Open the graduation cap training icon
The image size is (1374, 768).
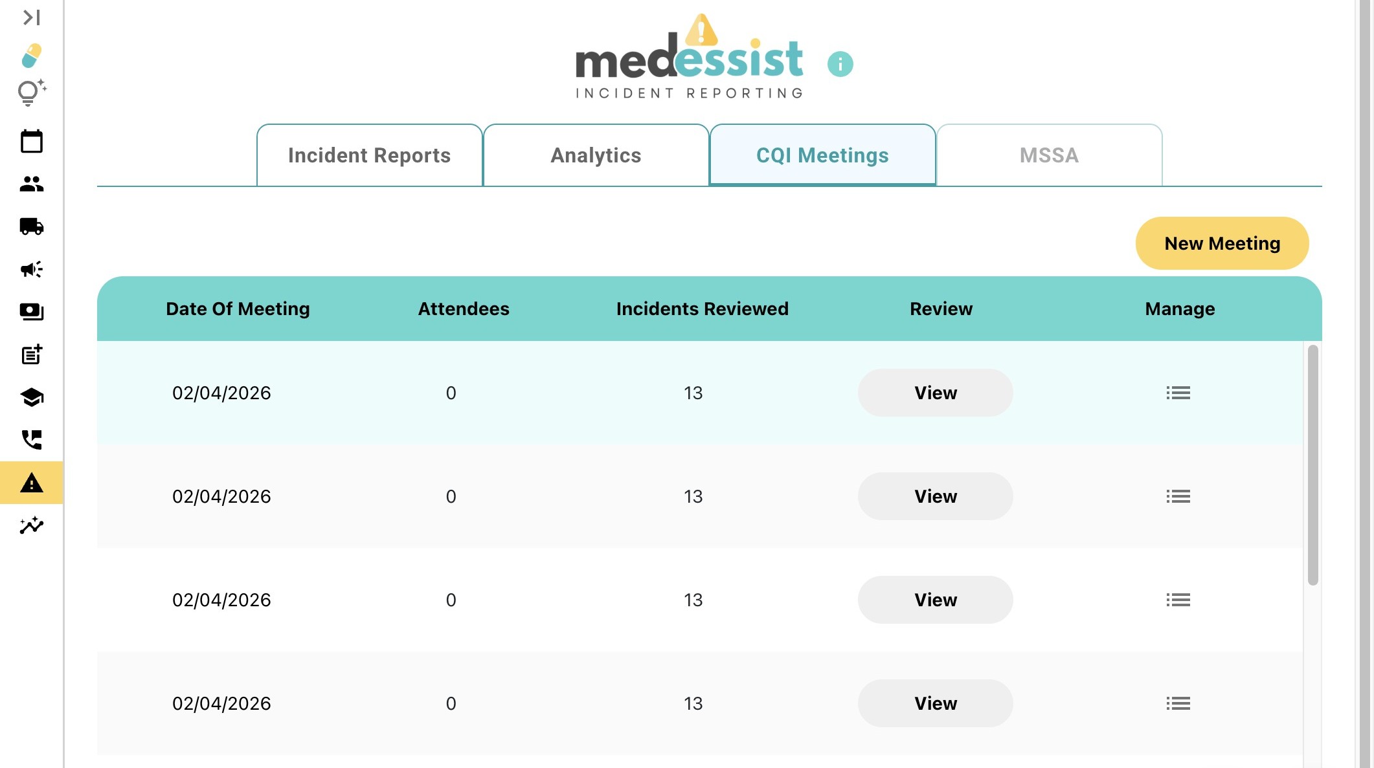tap(31, 397)
